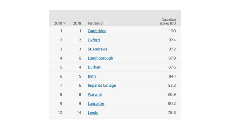Open the Lancaster link
Viewport: 239px width, 134px height.
tap(96, 104)
